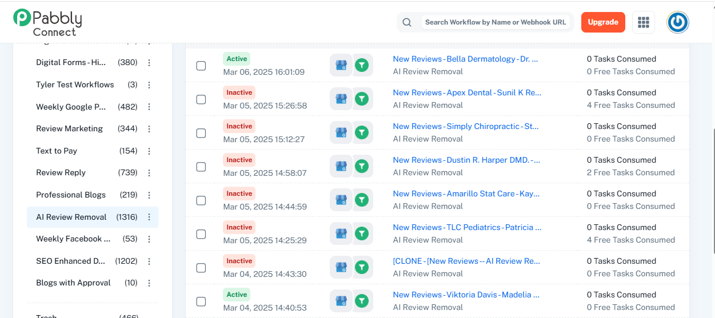Open options menu for Professional Blogs folder
Screen dimensions: 715x318
[149, 195]
